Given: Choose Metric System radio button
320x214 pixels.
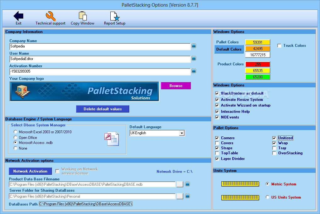Looking at the screenshot, I should click(268, 184).
